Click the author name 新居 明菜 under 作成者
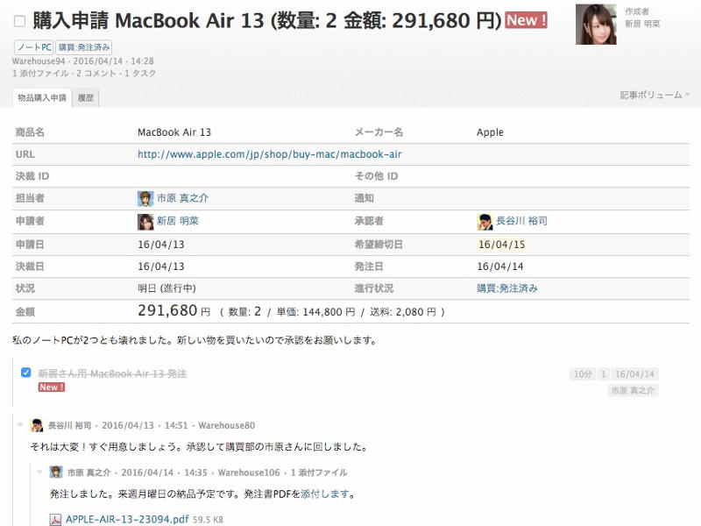This screenshot has width=701, height=526. tap(642, 24)
